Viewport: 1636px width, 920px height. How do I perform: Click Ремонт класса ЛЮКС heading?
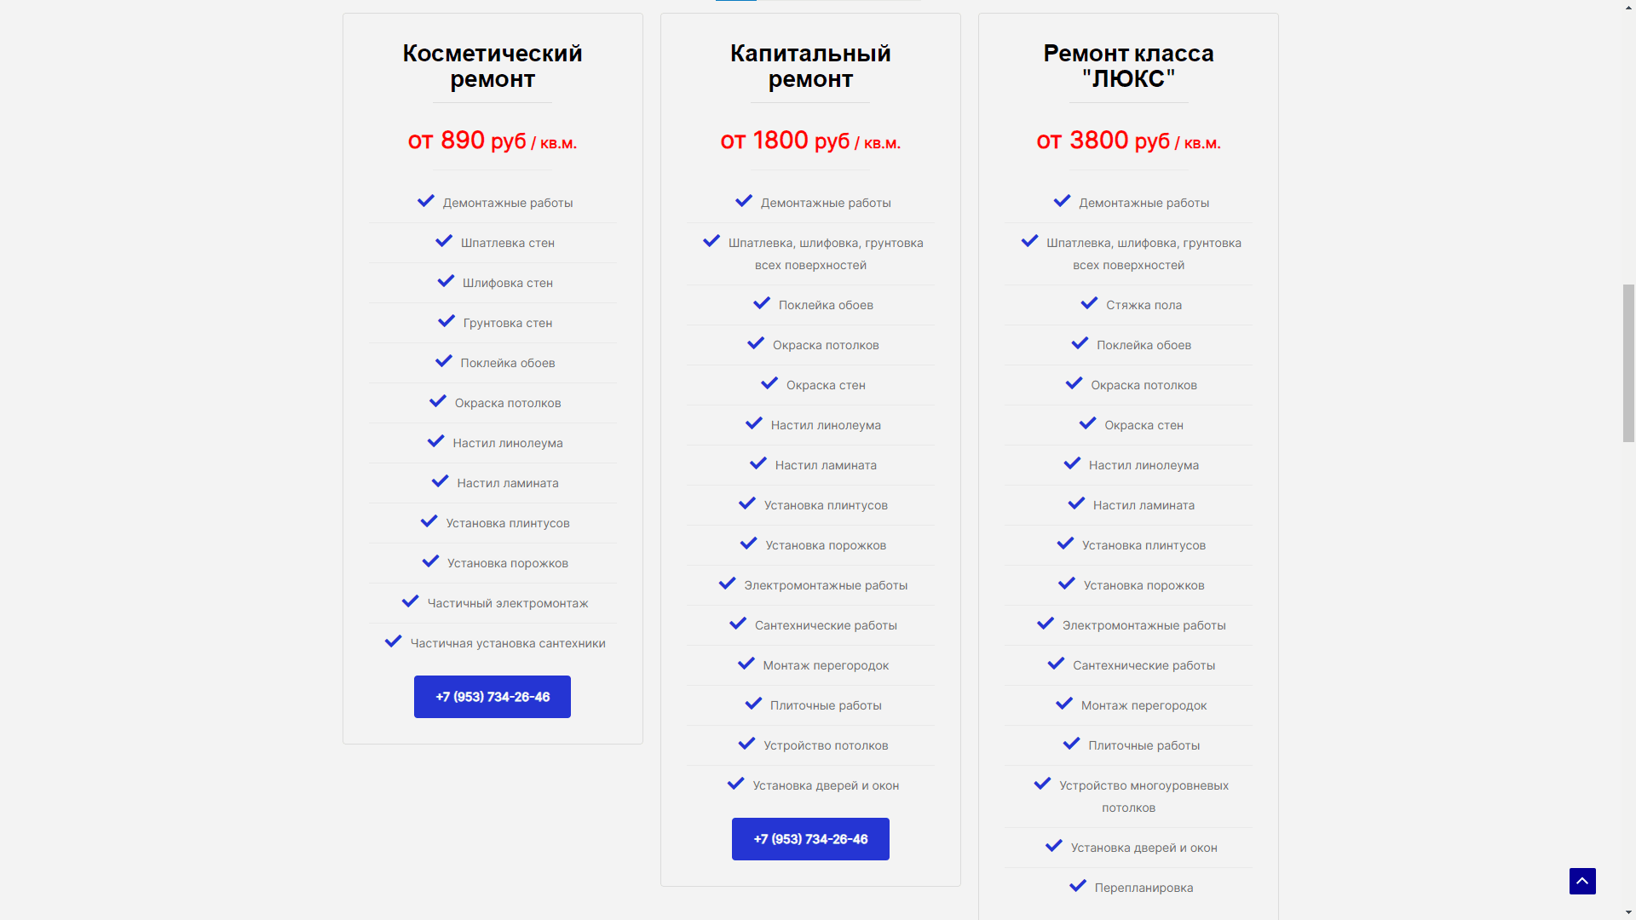1128,66
